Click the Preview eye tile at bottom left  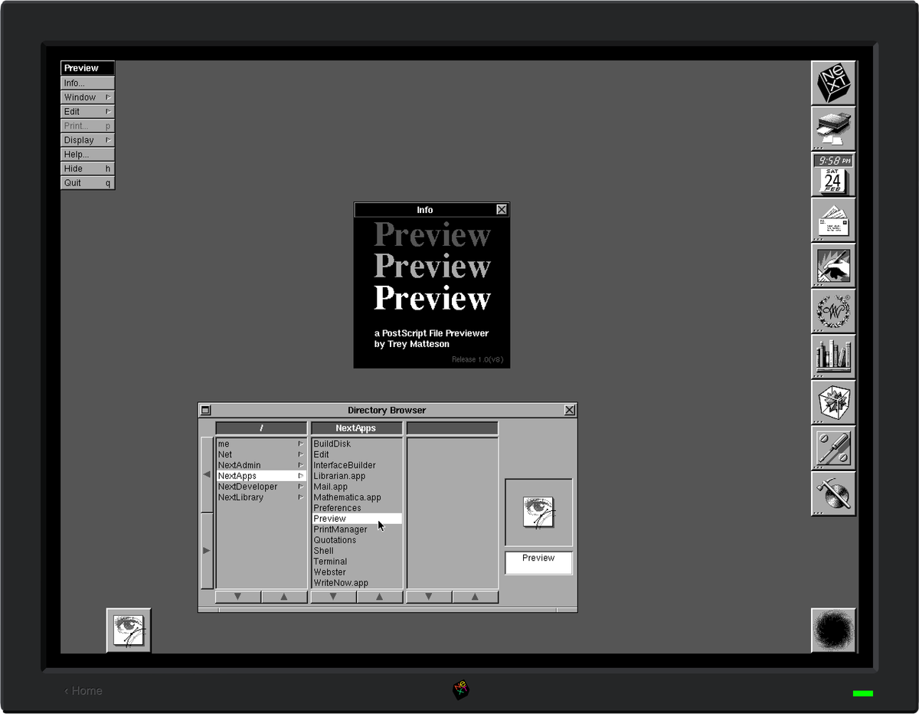click(x=129, y=629)
